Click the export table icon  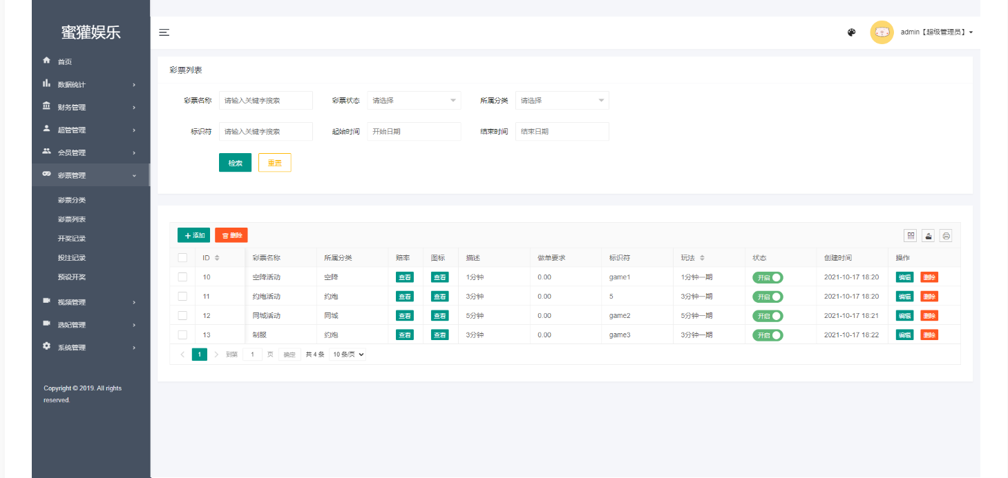coord(929,236)
